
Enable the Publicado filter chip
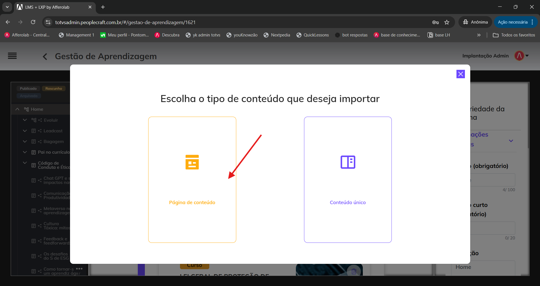click(x=28, y=88)
